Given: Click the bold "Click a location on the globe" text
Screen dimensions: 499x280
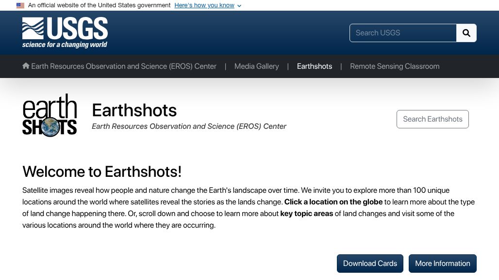Looking at the screenshot, I should (x=333, y=202).
